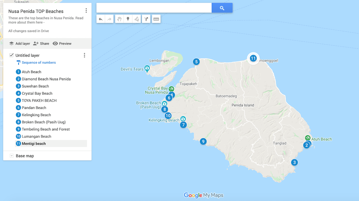Uncheck the Untitled layer visibility checkbox
The height and width of the screenshot is (201, 359).
(x=11, y=55)
